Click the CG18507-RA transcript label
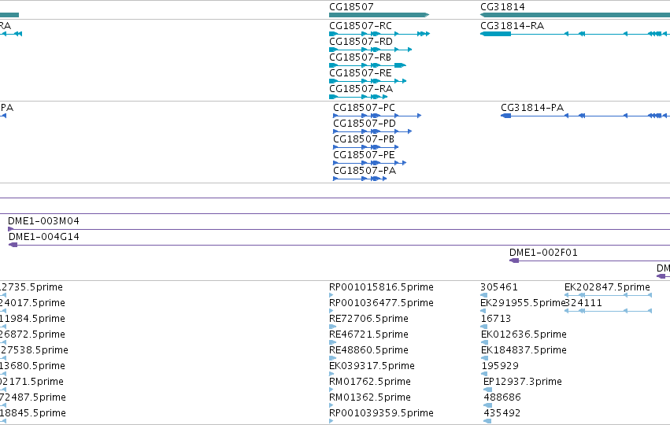This screenshot has height=425, width=670. pyautogui.click(x=361, y=89)
